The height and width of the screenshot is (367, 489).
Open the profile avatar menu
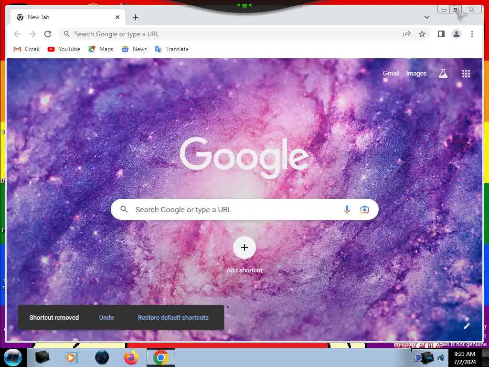456,34
